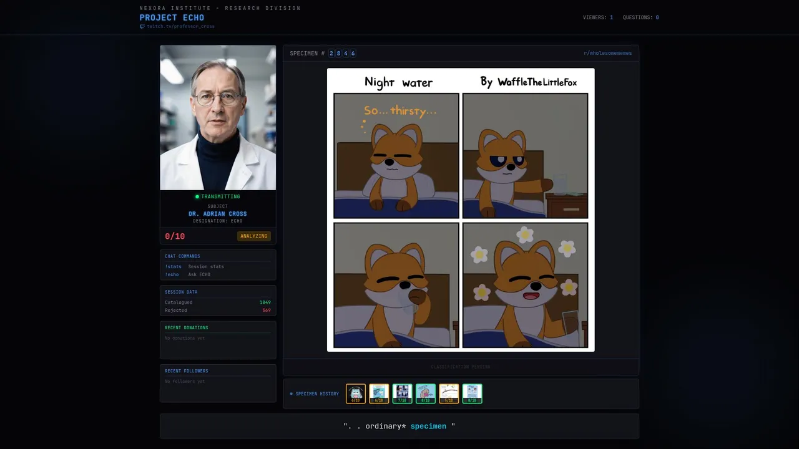This screenshot has height=449, width=799.
Task: Open the last history specimen rated 8/10
Action: [472, 393]
